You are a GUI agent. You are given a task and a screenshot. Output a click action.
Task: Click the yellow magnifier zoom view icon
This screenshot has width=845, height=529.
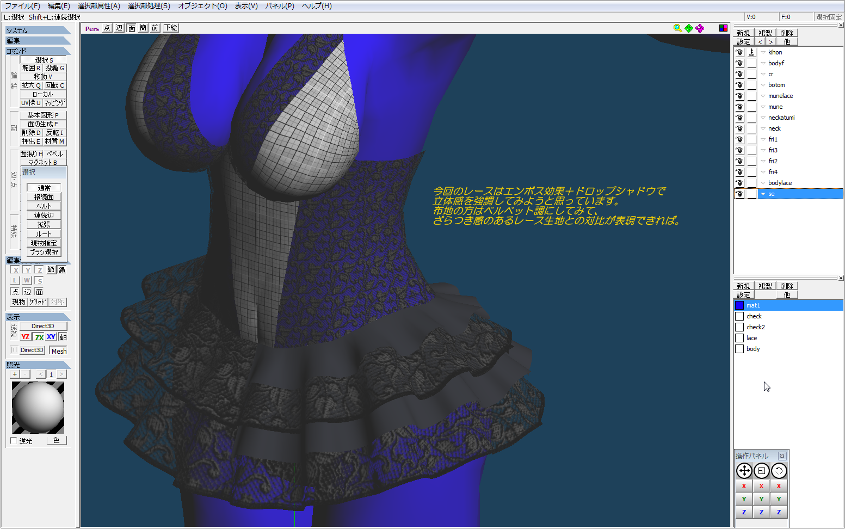coord(677,28)
